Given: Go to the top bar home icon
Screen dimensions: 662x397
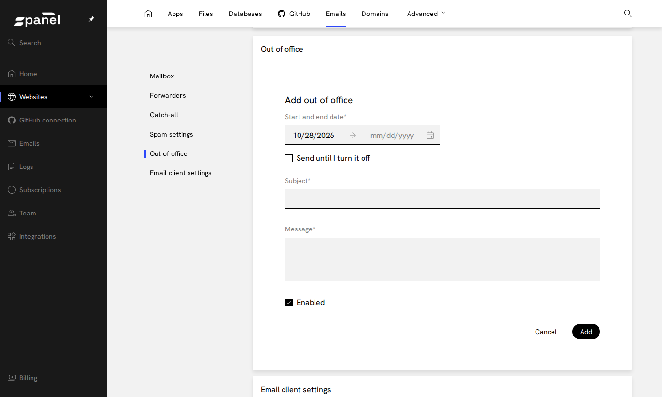Looking at the screenshot, I should pyautogui.click(x=148, y=14).
